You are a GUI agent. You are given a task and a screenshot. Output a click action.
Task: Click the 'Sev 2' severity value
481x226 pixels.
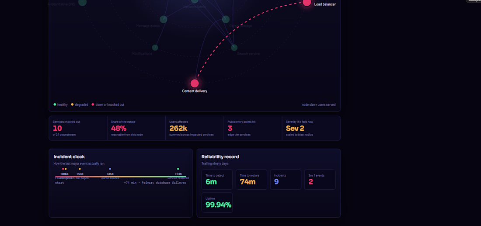tap(295, 129)
